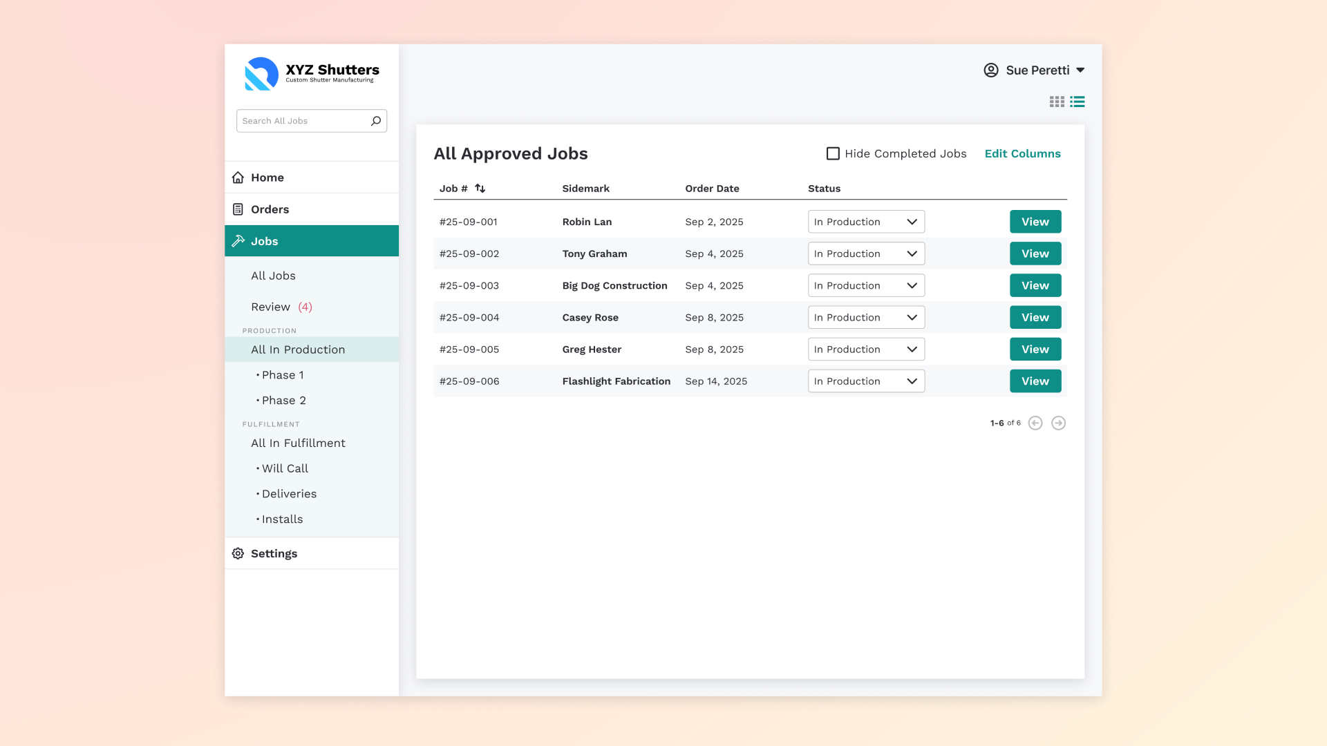This screenshot has width=1327, height=746.
Task: Select the list view icon
Action: pyautogui.click(x=1077, y=102)
